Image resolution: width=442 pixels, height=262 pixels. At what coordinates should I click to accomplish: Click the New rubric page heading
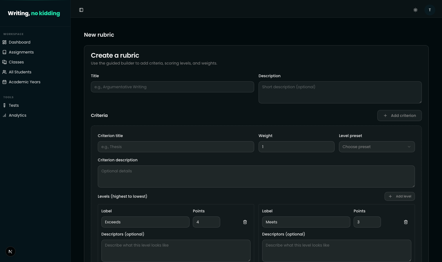click(99, 35)
